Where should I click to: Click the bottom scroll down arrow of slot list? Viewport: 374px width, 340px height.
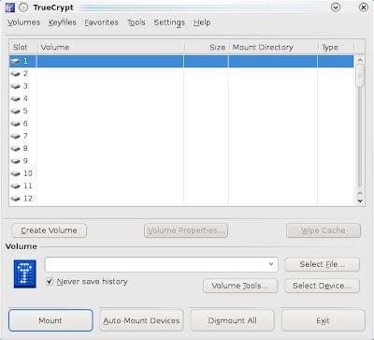click(x=360, y=200)
